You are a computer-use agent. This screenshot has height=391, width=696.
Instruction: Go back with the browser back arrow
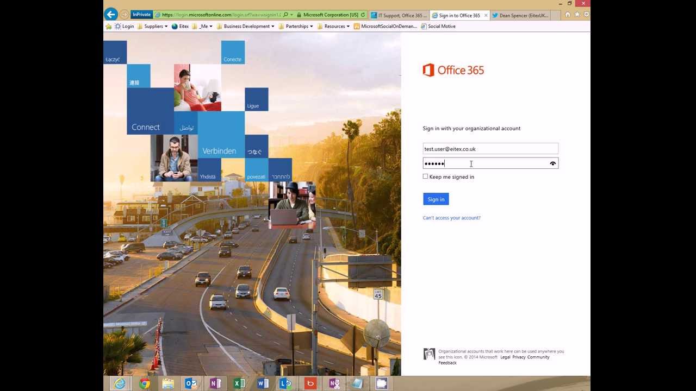tap(111, 15)
